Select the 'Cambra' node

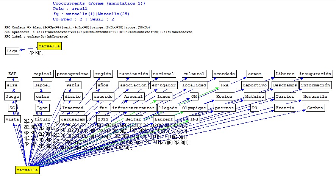point(315,108)
